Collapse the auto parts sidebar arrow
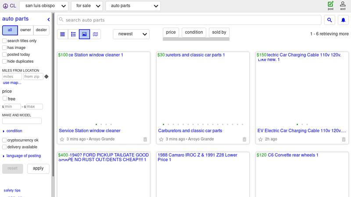351x197 pixels. (x=49, y=19)
